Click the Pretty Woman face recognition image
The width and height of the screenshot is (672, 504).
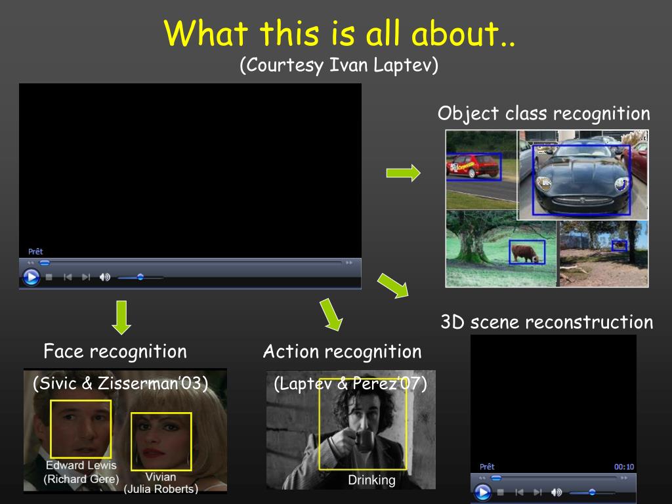pyautogui.click(x=125, y=430)
